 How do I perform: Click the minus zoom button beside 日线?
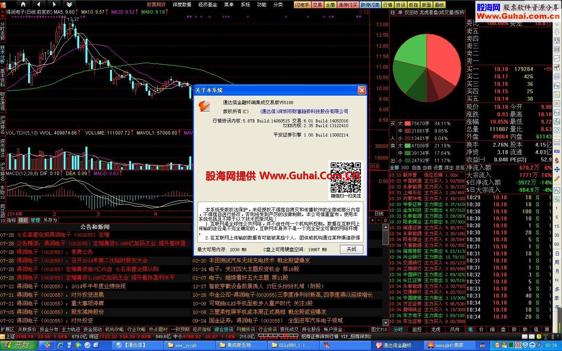(379, 220)
